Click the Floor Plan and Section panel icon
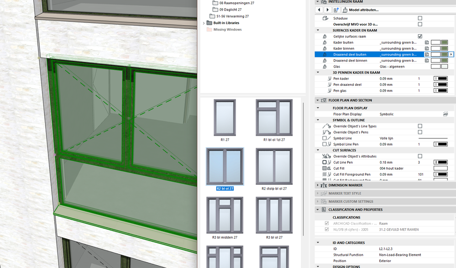 click(323, 100)
